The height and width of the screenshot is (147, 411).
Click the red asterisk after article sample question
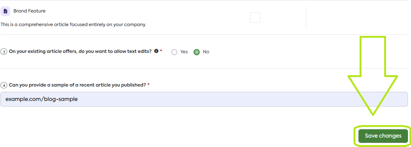149,84
